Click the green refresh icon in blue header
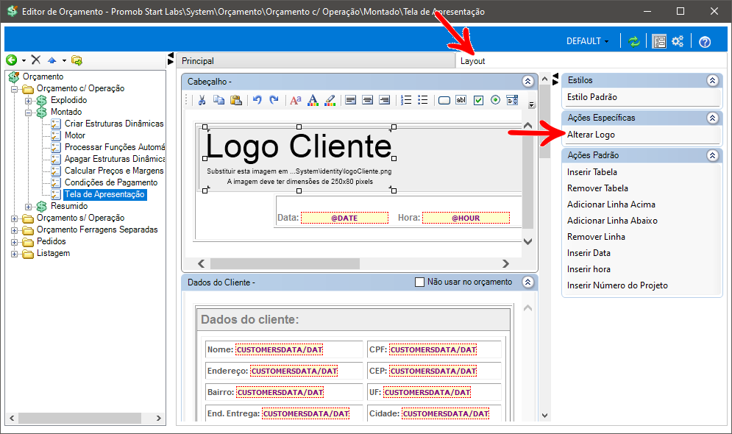The height and width of the screenshot is (434, 732). (633, 41)
